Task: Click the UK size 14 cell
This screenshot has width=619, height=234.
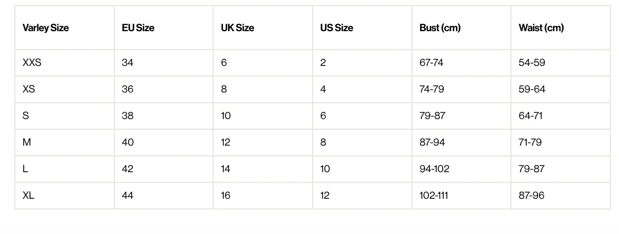Action: (263, 169)
